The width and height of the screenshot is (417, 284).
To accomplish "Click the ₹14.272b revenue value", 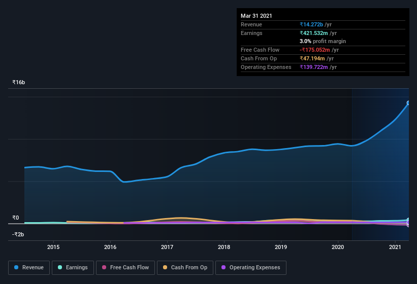I will pyautogui.click(x=311, y=24).
